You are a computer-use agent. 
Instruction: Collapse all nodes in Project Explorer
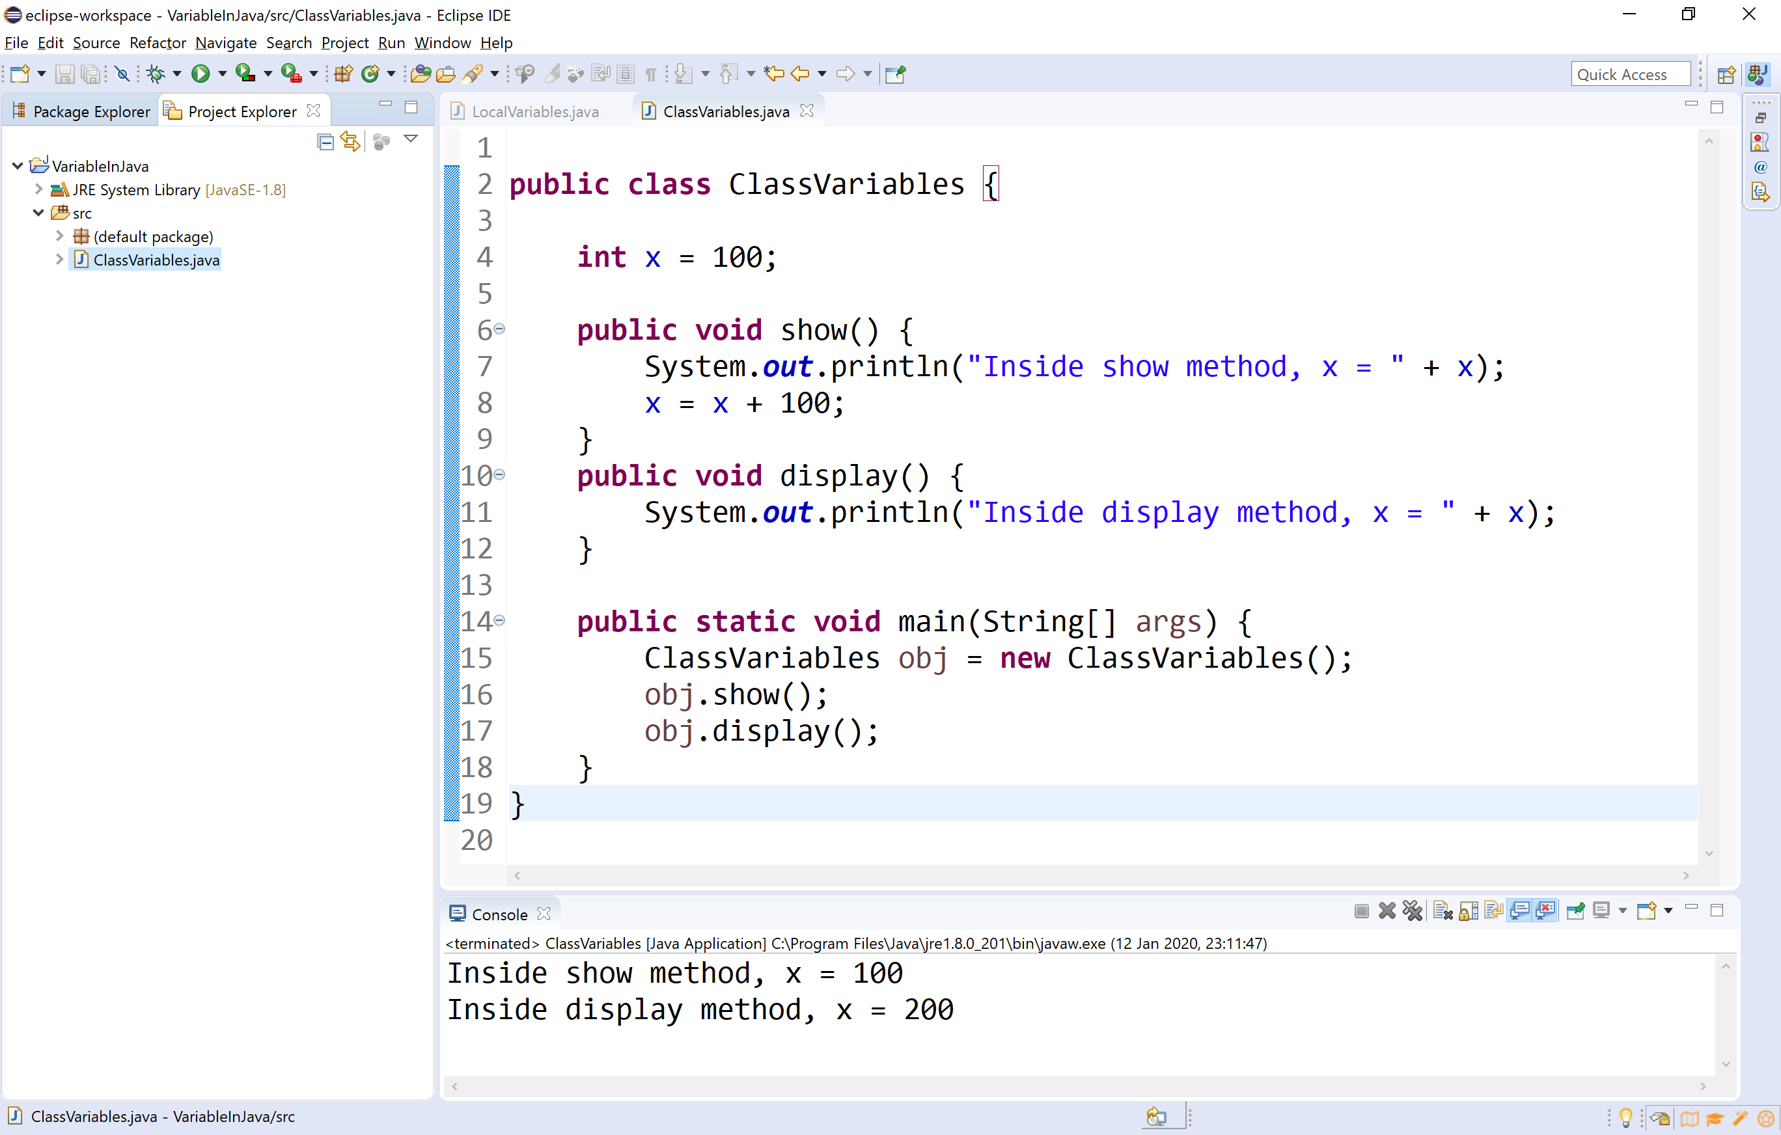325,141
